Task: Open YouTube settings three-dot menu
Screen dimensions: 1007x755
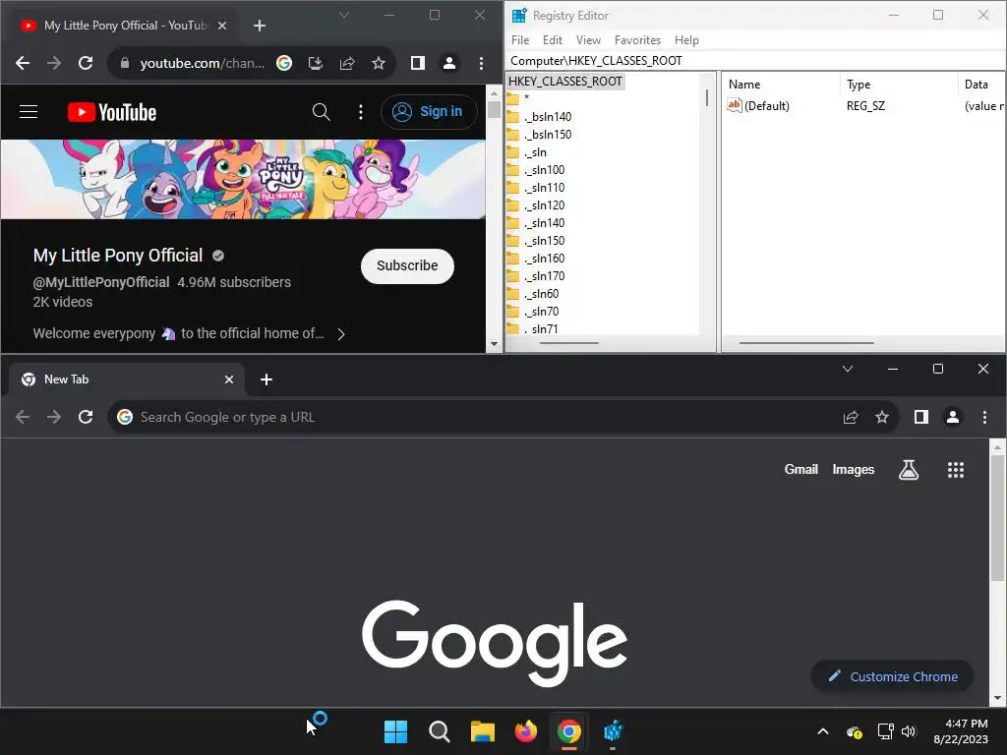Action: [360, 112]
